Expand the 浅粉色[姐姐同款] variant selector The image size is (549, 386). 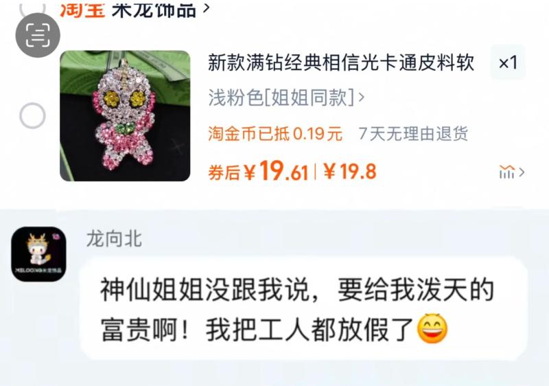[286, 98]
